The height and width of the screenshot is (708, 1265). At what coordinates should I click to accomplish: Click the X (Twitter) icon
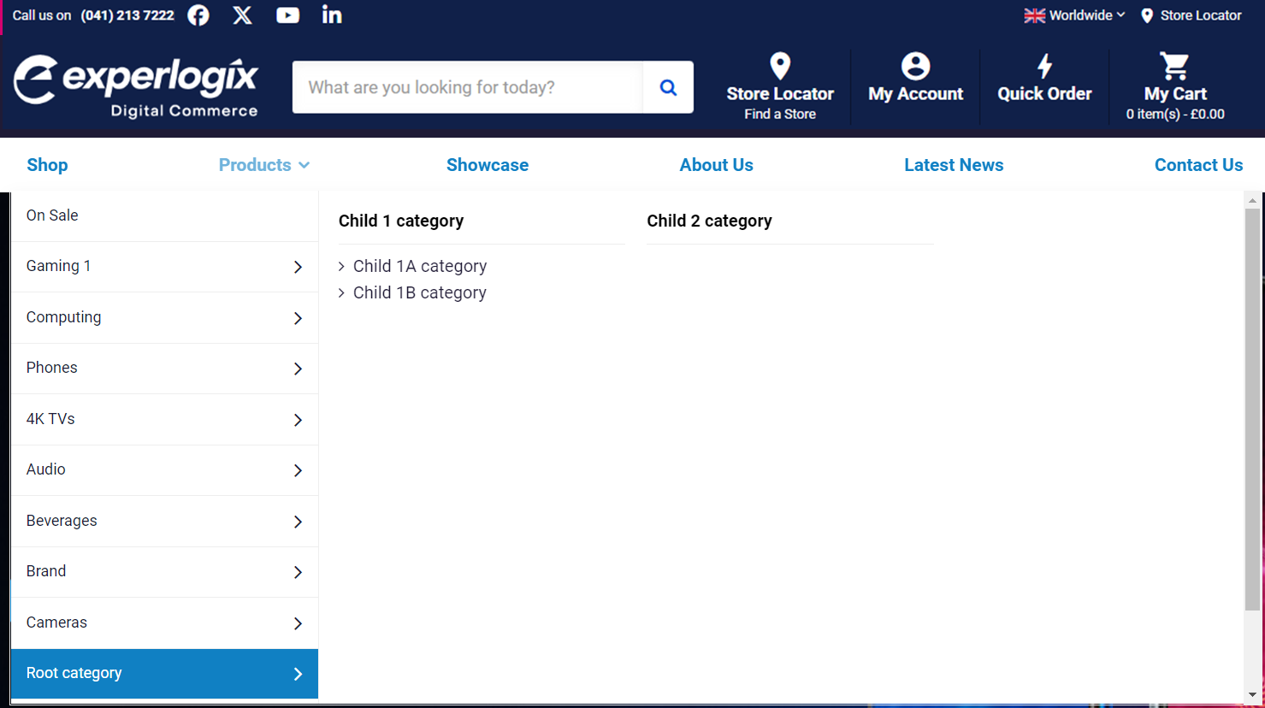[x=243, y=15]
